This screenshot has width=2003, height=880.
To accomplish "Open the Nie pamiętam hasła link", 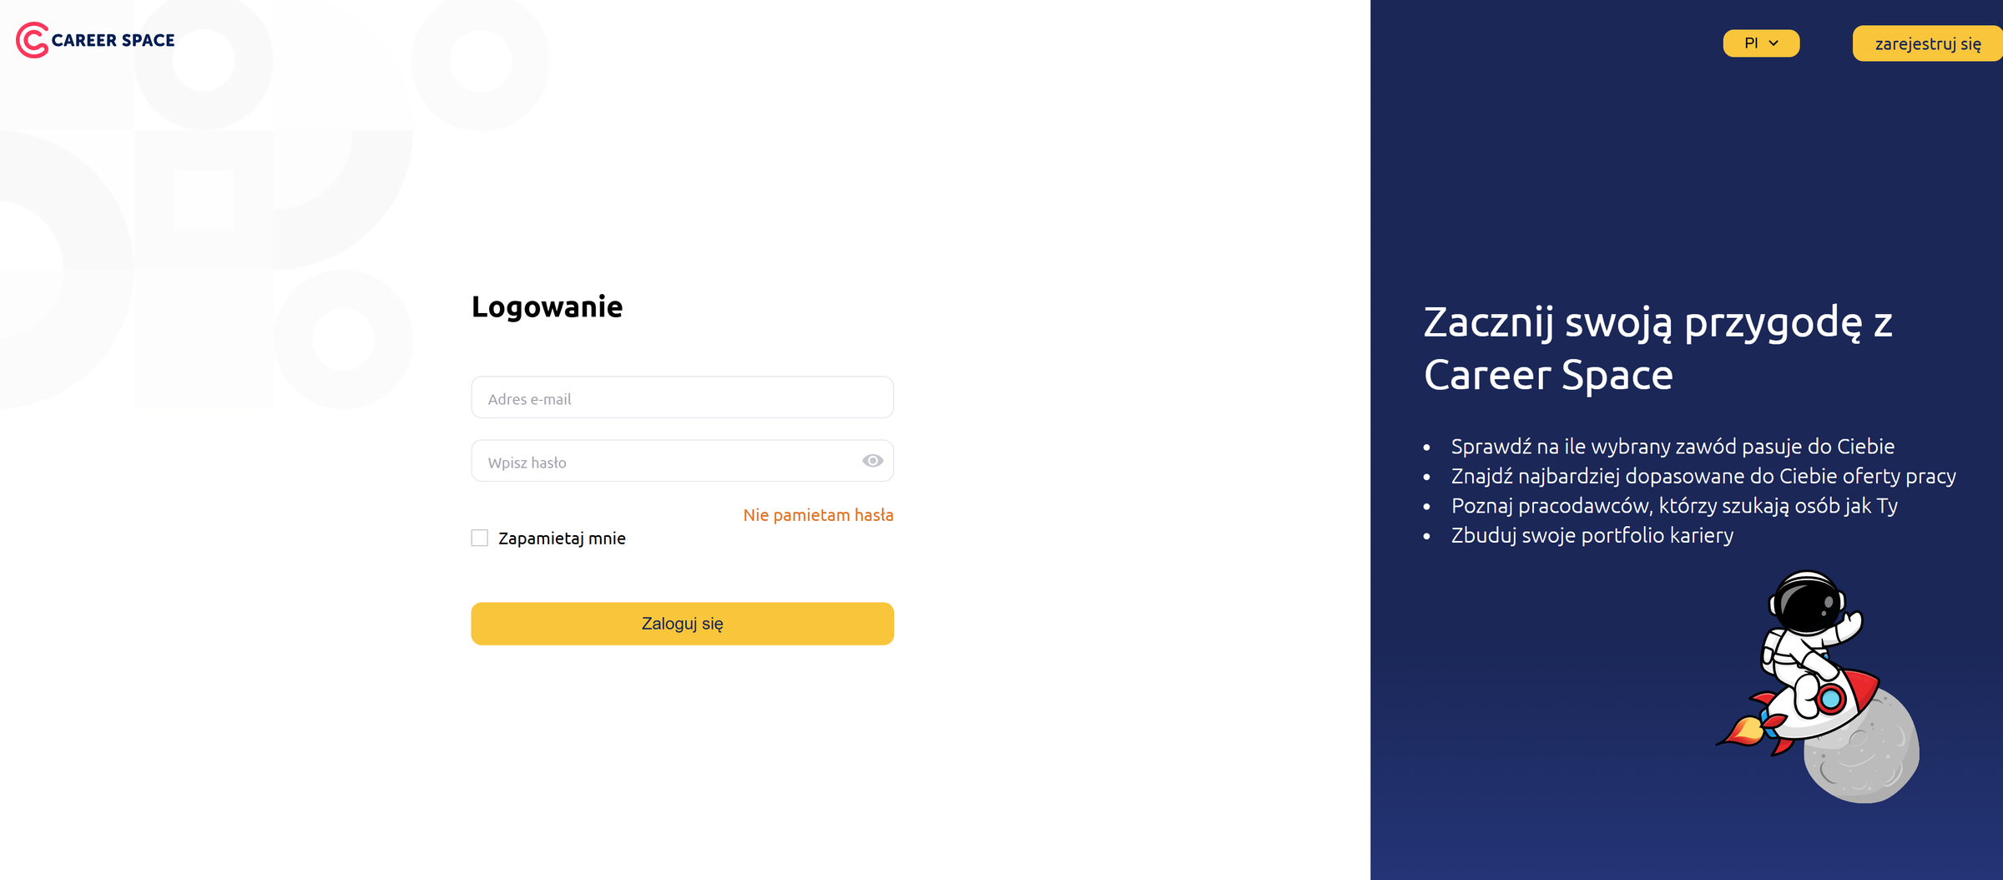I will coord(818,515).
